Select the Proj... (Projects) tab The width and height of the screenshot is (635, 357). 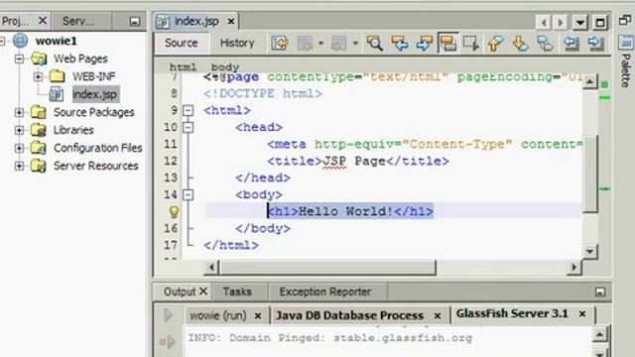[16, 21]
